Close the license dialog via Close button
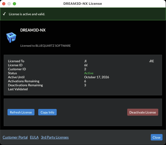The height and width of the screenshot is (145, 166). (x=156, y=137)
